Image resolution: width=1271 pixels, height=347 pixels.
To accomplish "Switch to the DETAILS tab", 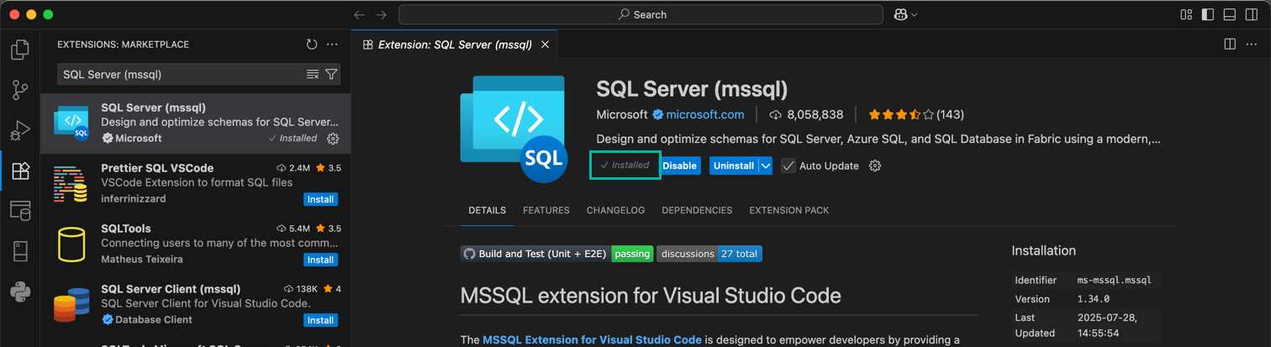I will tap(487, 211).
